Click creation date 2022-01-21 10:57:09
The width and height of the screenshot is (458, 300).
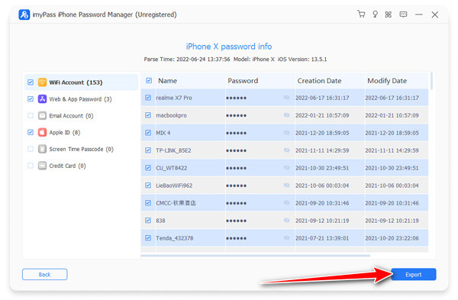click(x=322, y=115)
